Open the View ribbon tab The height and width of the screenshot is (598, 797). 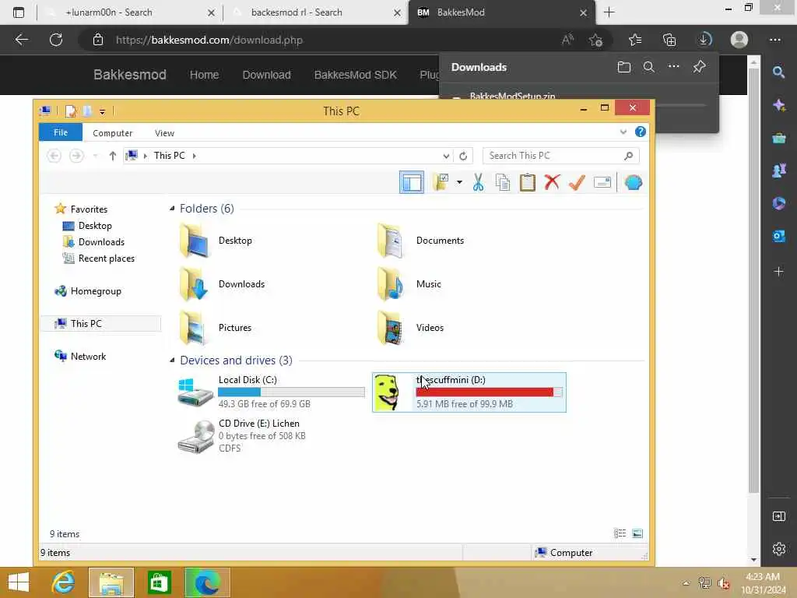click(x=164, y=132)
